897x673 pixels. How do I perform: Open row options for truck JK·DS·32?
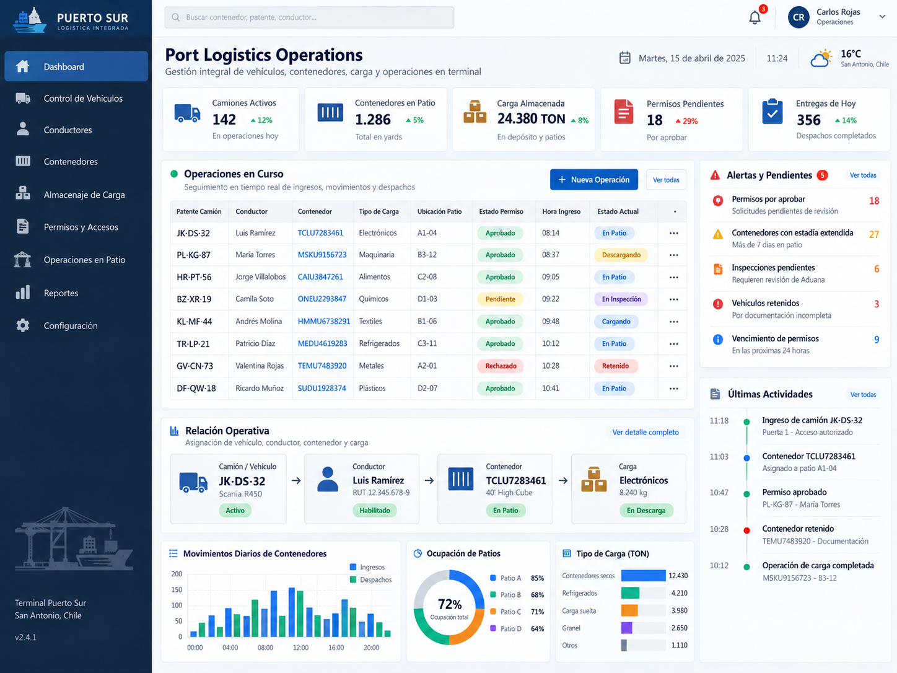point(674,233)
